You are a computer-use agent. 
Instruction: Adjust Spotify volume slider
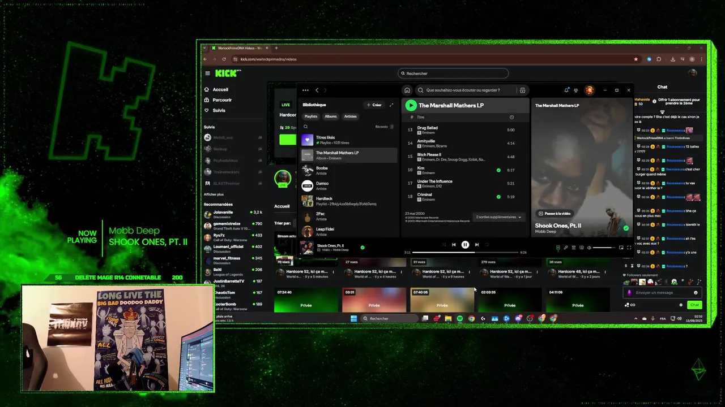click(603, 248)
